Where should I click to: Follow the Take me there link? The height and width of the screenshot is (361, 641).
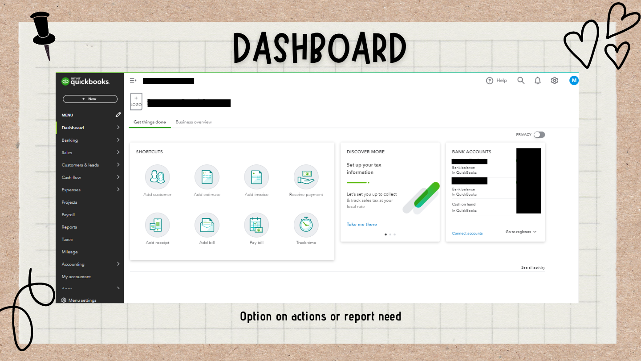pyautogui.click(x=362, y=225)
